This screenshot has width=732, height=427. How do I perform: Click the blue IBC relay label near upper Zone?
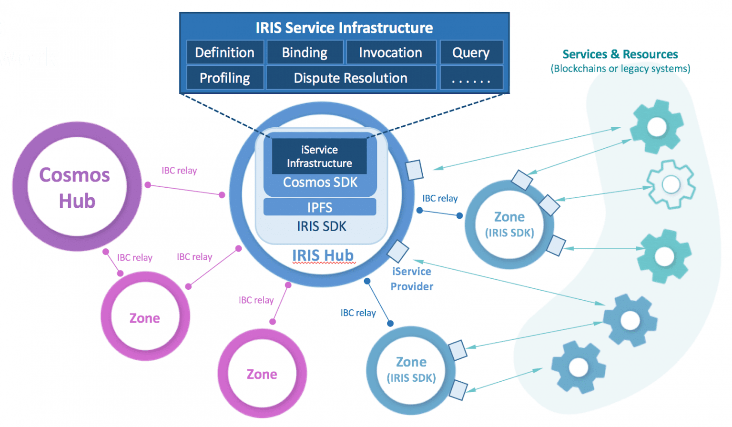(x=440, y=198)
